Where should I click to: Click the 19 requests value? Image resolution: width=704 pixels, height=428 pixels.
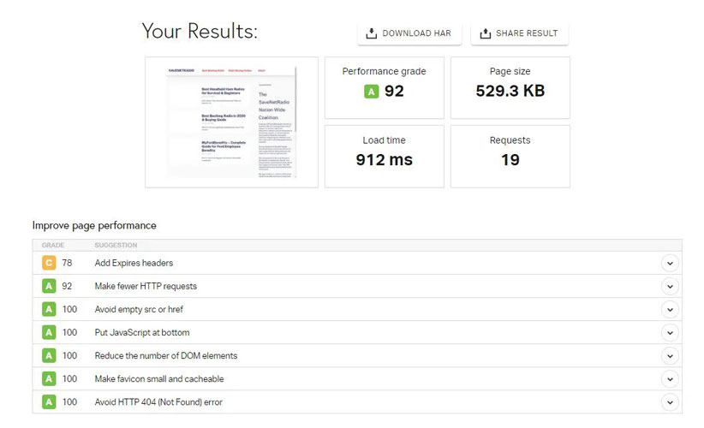coord(510,160)
